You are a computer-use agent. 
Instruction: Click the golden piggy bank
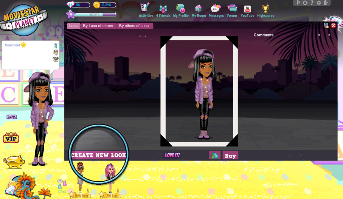pyautogui.click(x=14, y=162)
